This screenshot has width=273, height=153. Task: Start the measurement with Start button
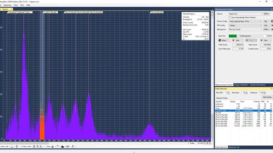238,40
